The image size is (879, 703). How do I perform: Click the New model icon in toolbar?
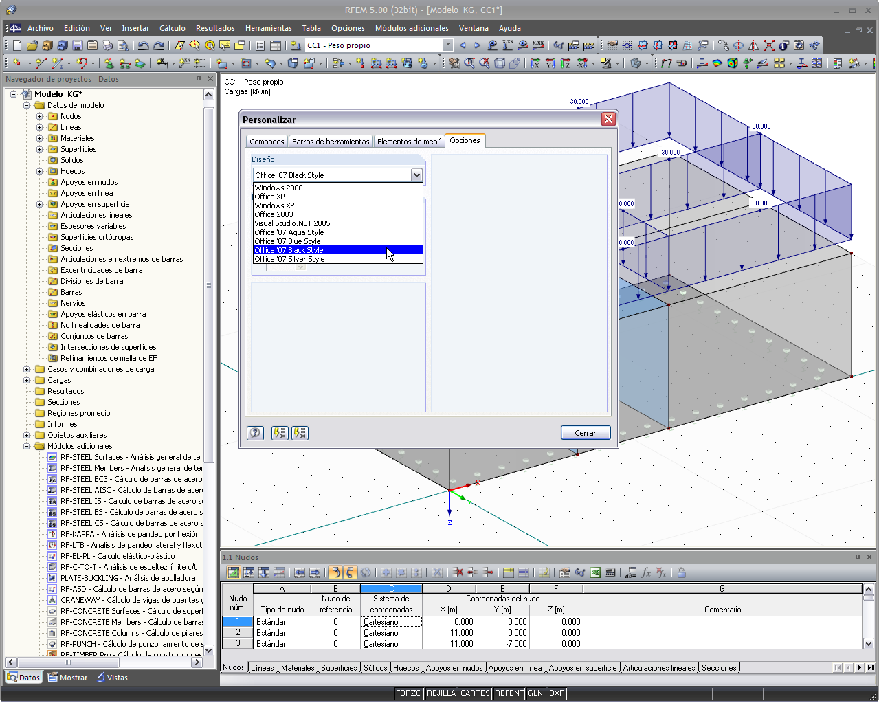(17, 45)
